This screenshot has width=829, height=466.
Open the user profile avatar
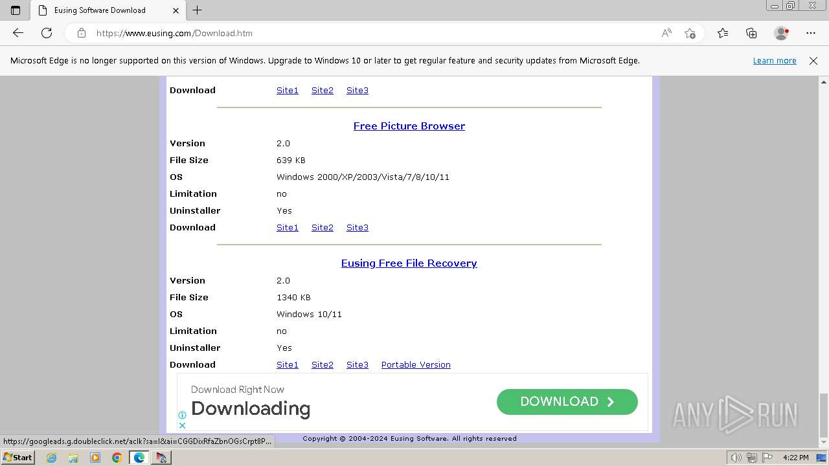click(781, 33)
